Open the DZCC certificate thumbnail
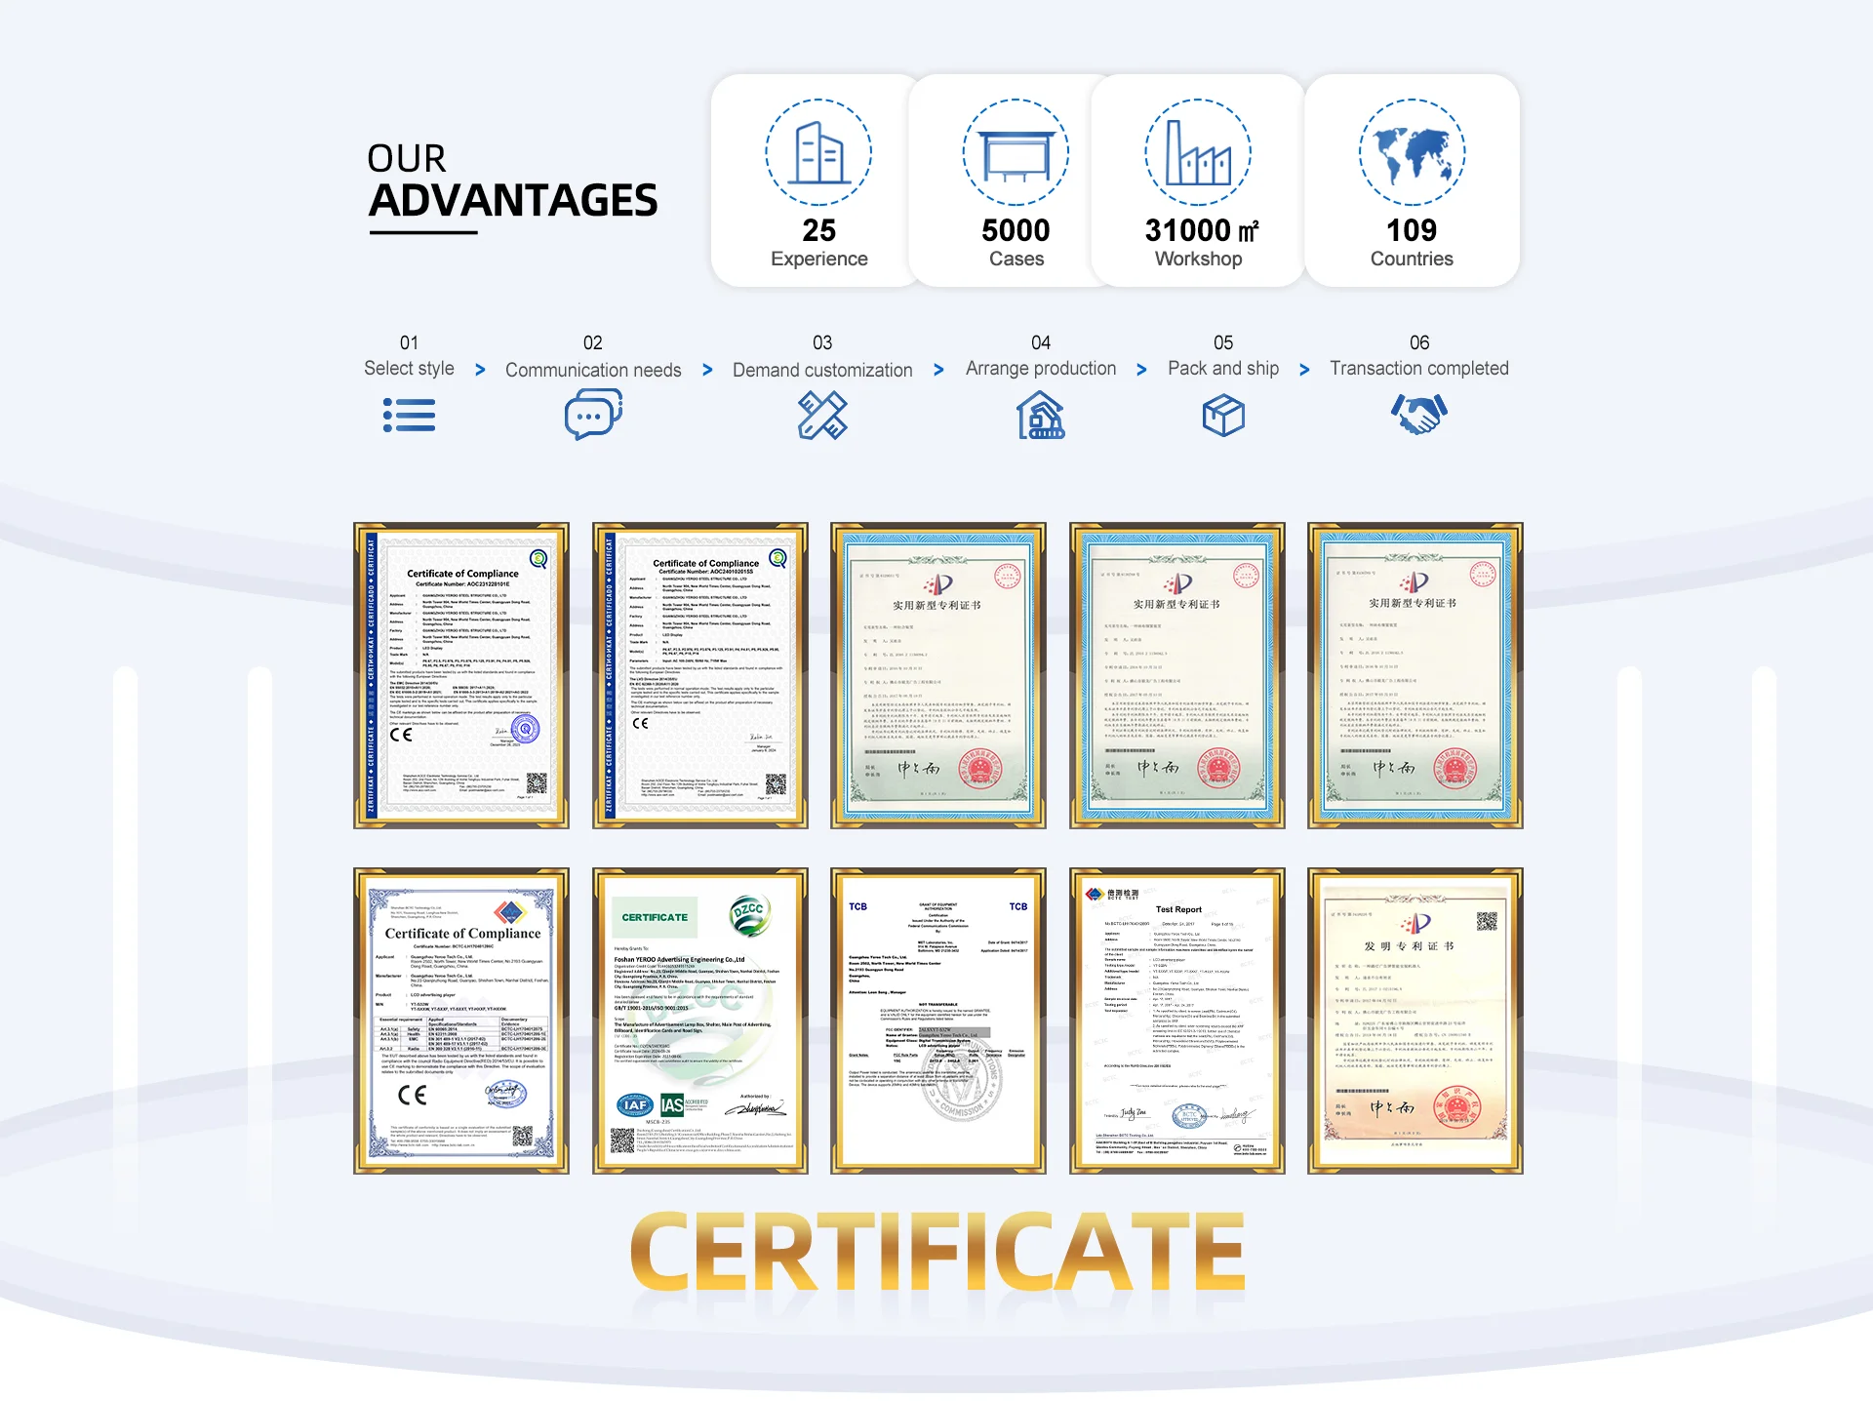 click(699, 1021)
